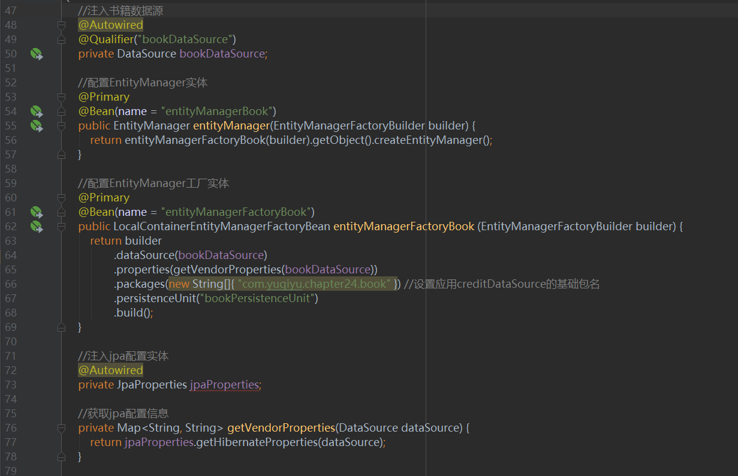Collapse the entityManagerFactoryBook method at line 62

click(61, 227)
